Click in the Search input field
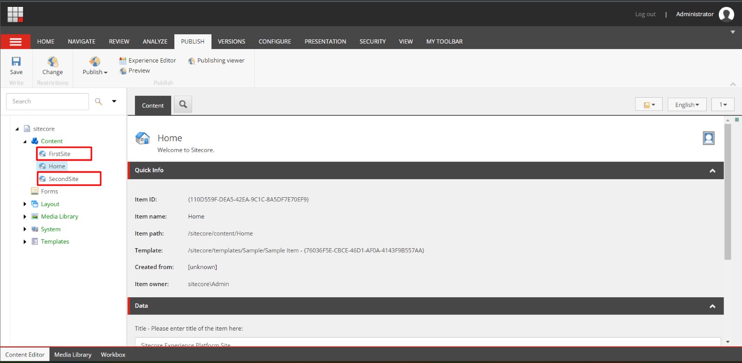 click(47, 101)
